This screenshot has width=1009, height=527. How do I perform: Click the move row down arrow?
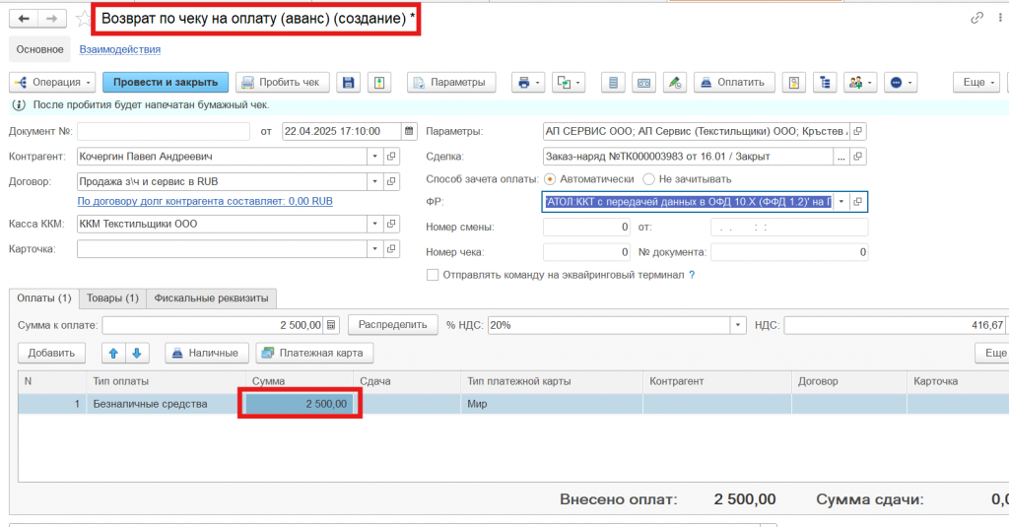pos(136,353)
